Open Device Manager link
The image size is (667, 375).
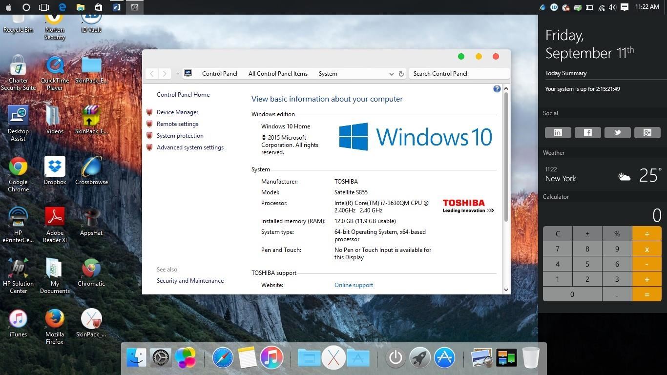point(177,112)
